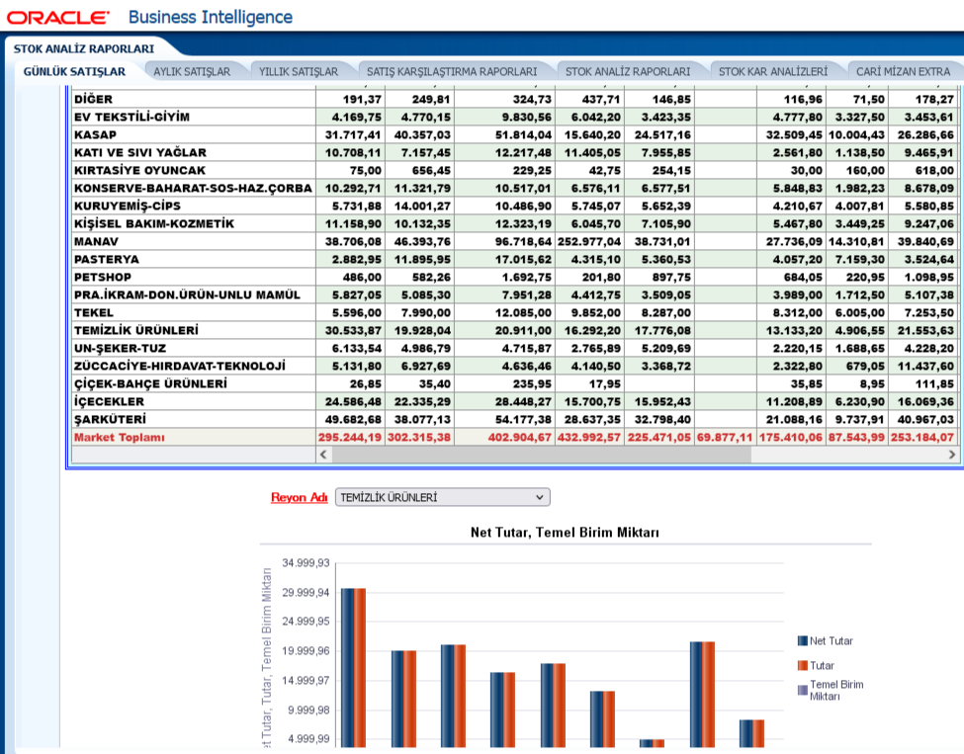Click the table's horizontal scrollbar thumb
The image size is (964, 754).
click(x=541, y=455)
